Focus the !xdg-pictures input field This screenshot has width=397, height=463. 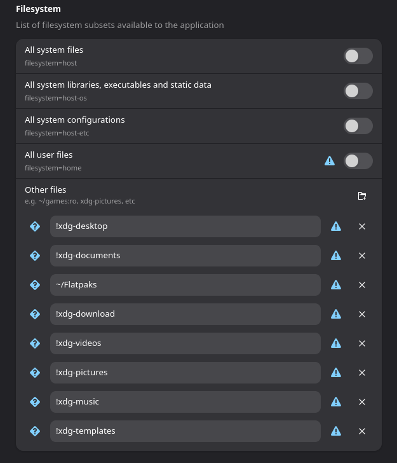[185, 373]
